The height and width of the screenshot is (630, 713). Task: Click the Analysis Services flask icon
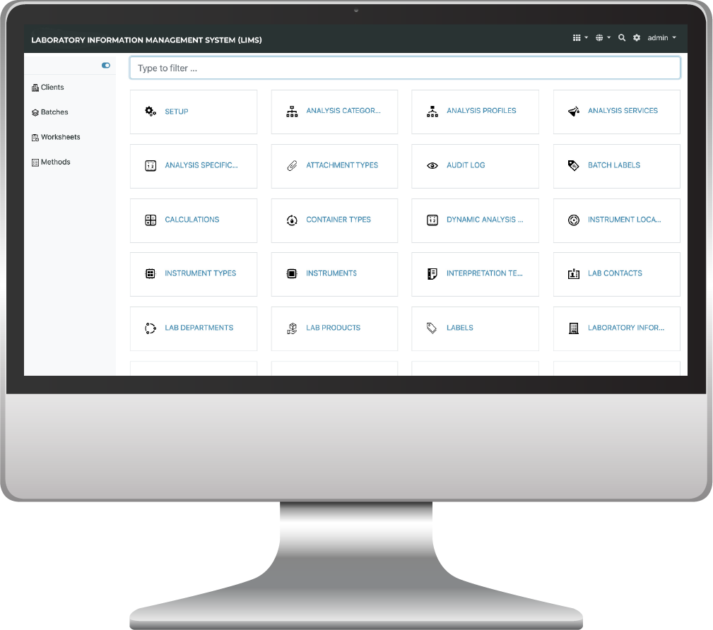[x=574, y=112]
